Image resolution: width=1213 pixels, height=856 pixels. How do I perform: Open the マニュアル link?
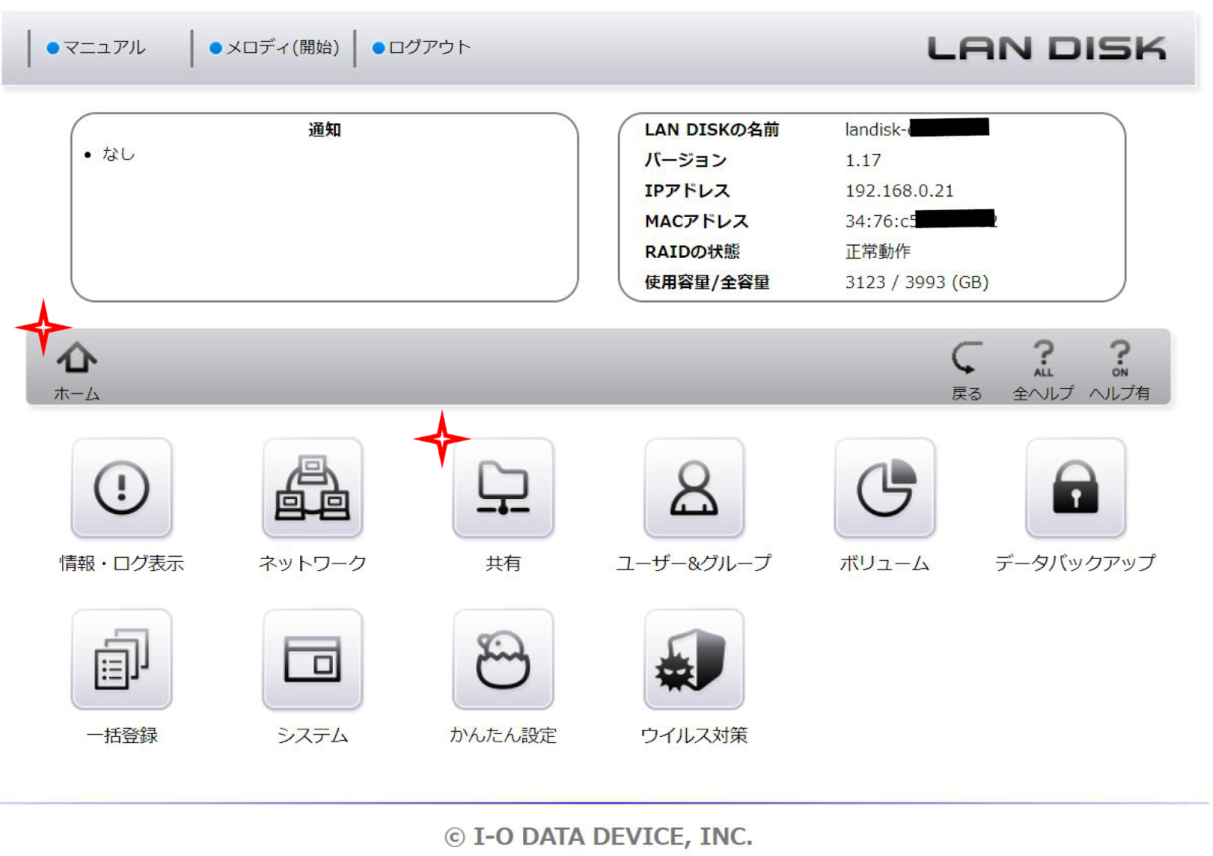(96, 48)
